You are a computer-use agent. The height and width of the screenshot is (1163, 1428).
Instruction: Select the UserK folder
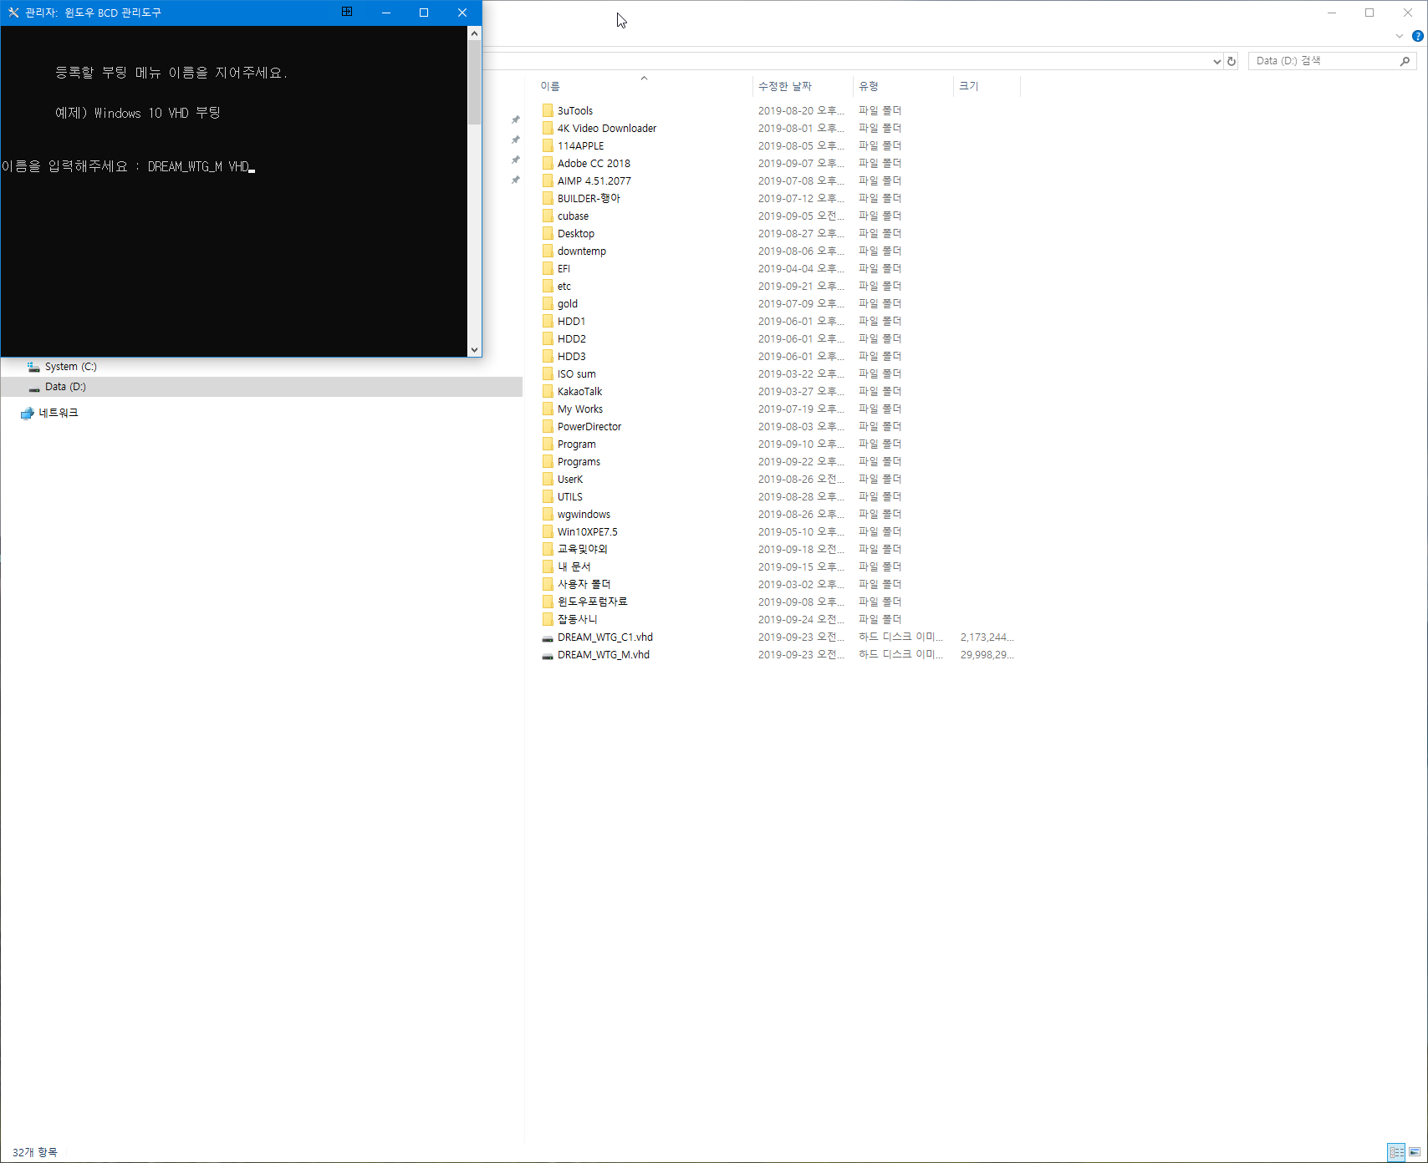(x=570, y=479)
